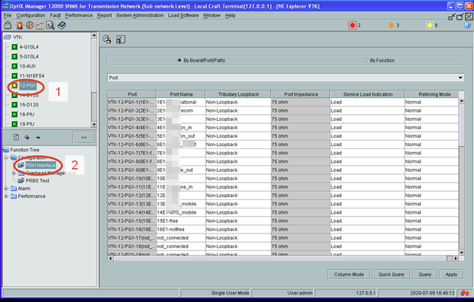The height and width of the screenshot is (302, 474).
Task: Open the Fault menu
Action: click(x=56, y=15)
